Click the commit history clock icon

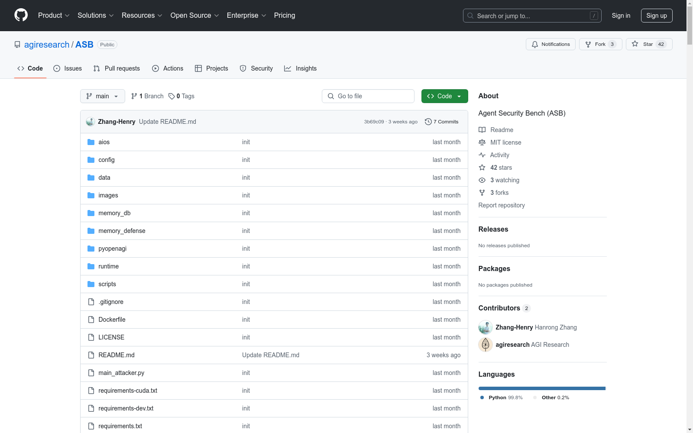click(428, 122)
